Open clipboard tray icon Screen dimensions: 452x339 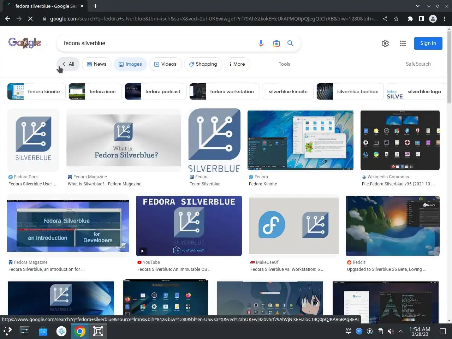pyautogui.click(x=380, y=331)
